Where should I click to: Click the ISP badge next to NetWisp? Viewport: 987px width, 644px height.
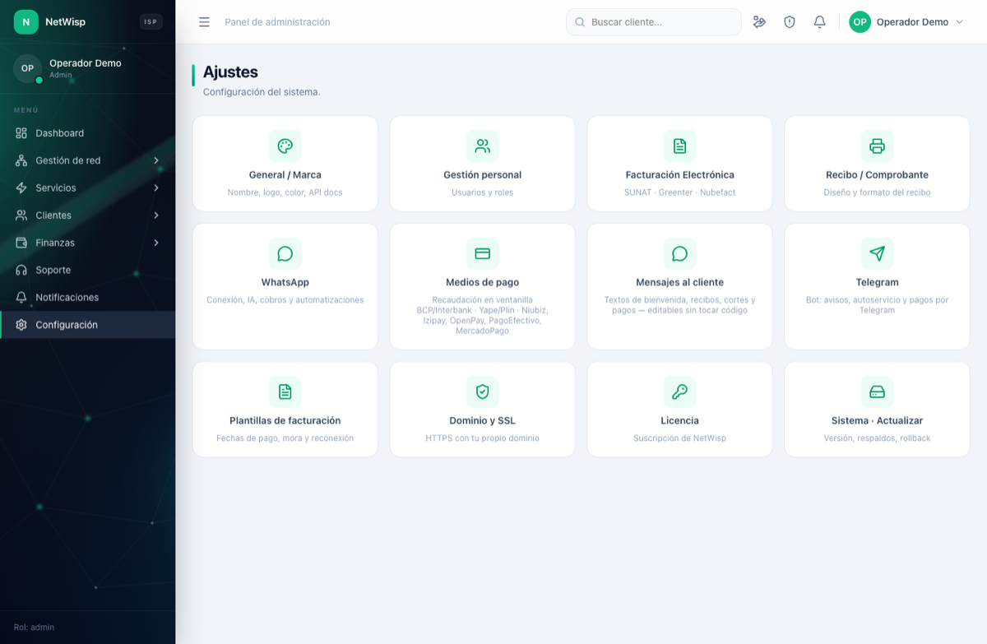click(151, 22)
